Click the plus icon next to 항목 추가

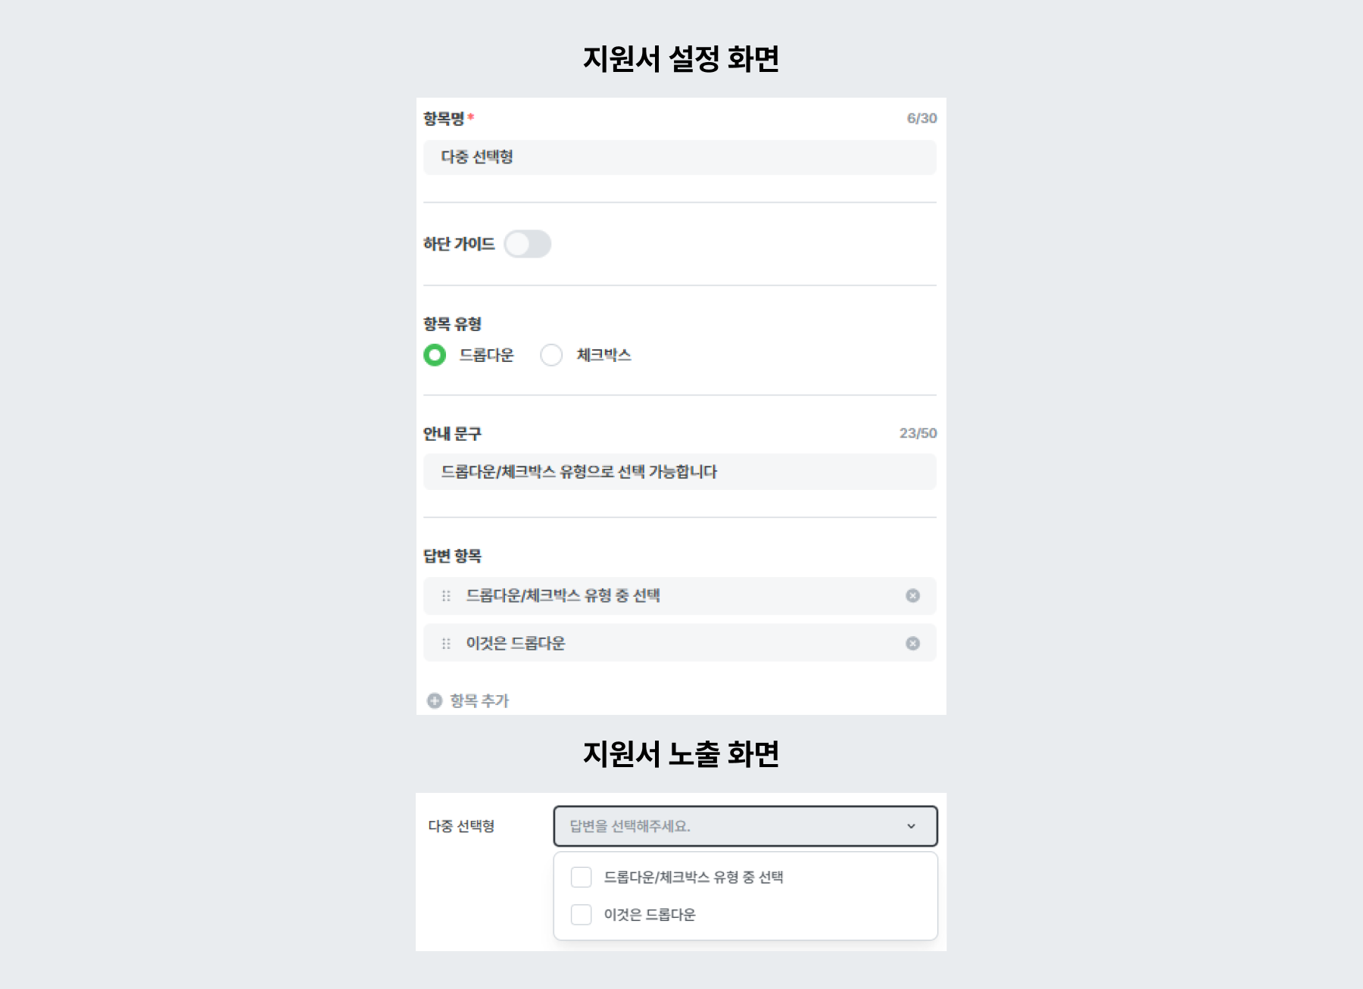[x=433, y=701]
